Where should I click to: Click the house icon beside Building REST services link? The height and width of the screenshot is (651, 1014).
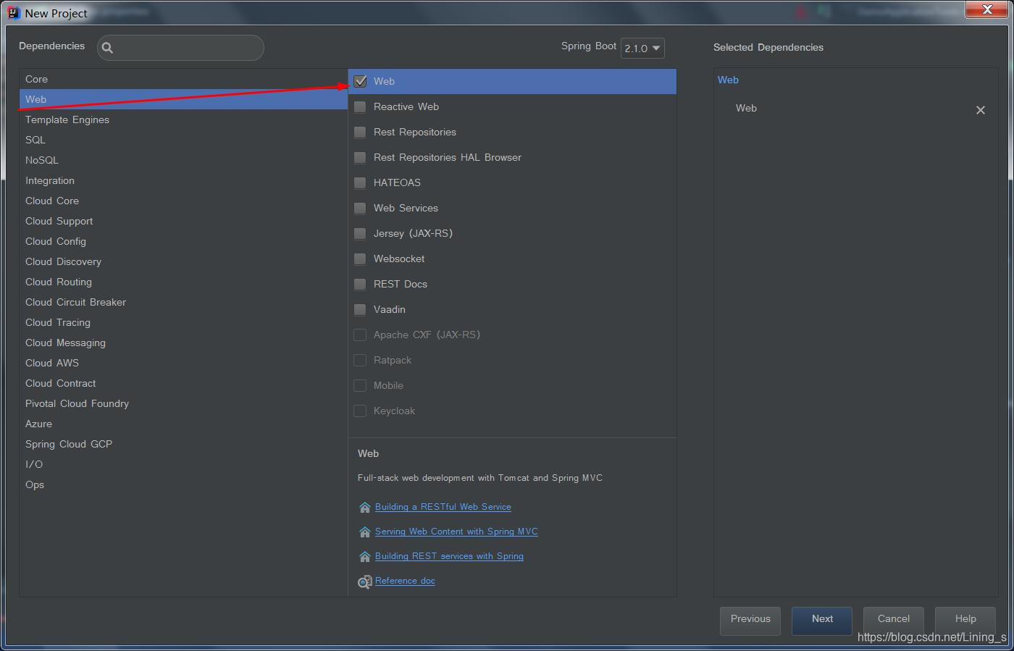point(365,557)
